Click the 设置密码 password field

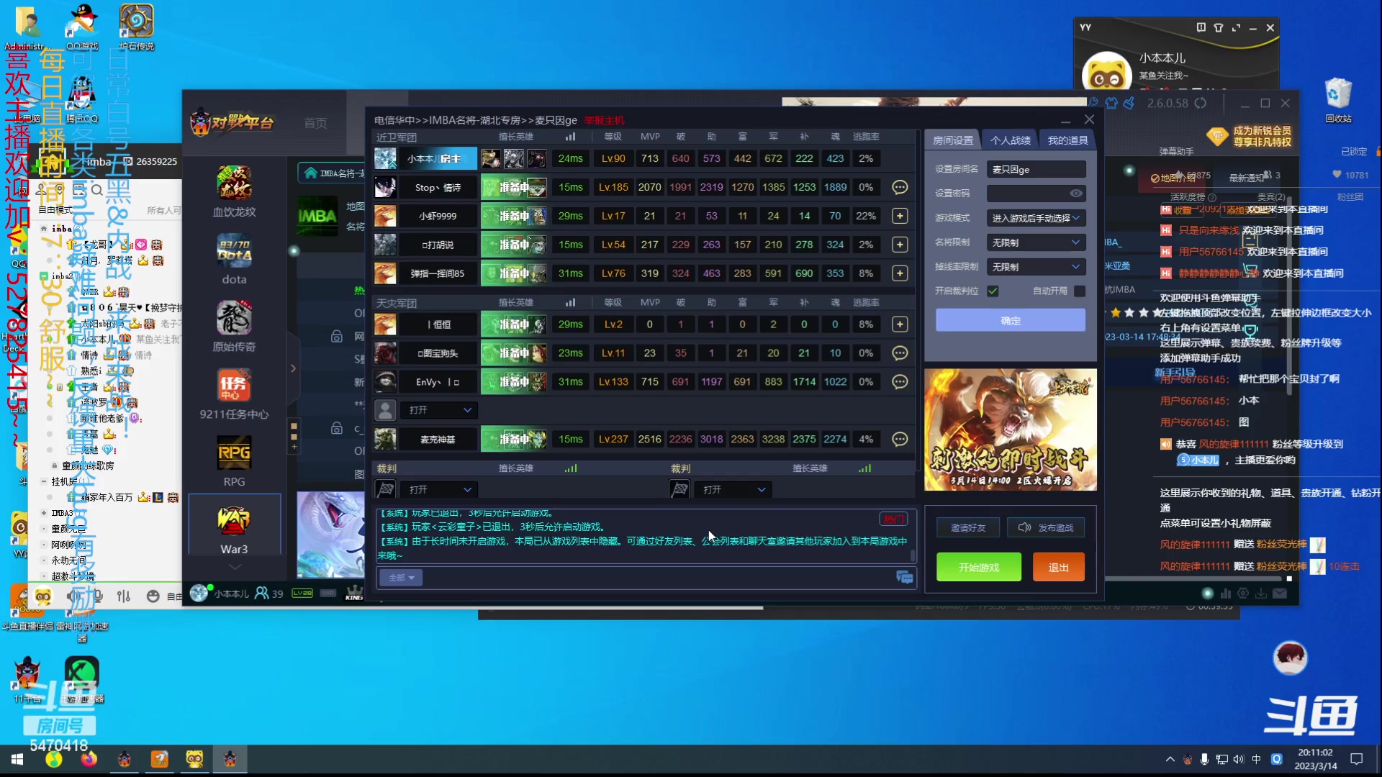click(1036, 193)
